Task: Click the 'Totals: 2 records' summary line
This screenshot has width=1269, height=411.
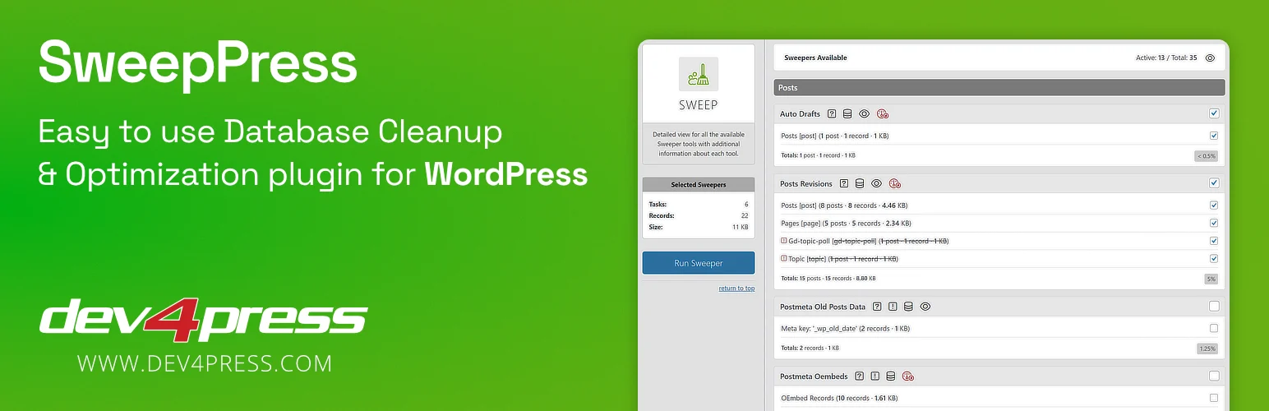Action: point(810,349)
